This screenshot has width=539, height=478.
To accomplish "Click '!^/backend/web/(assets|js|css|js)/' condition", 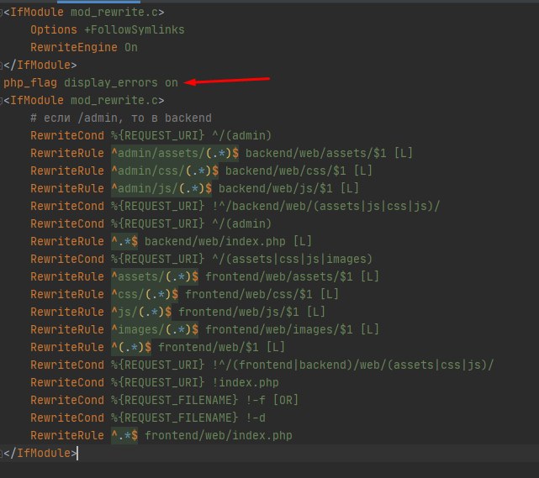I will pyautogui.click(x=326, y=206).
